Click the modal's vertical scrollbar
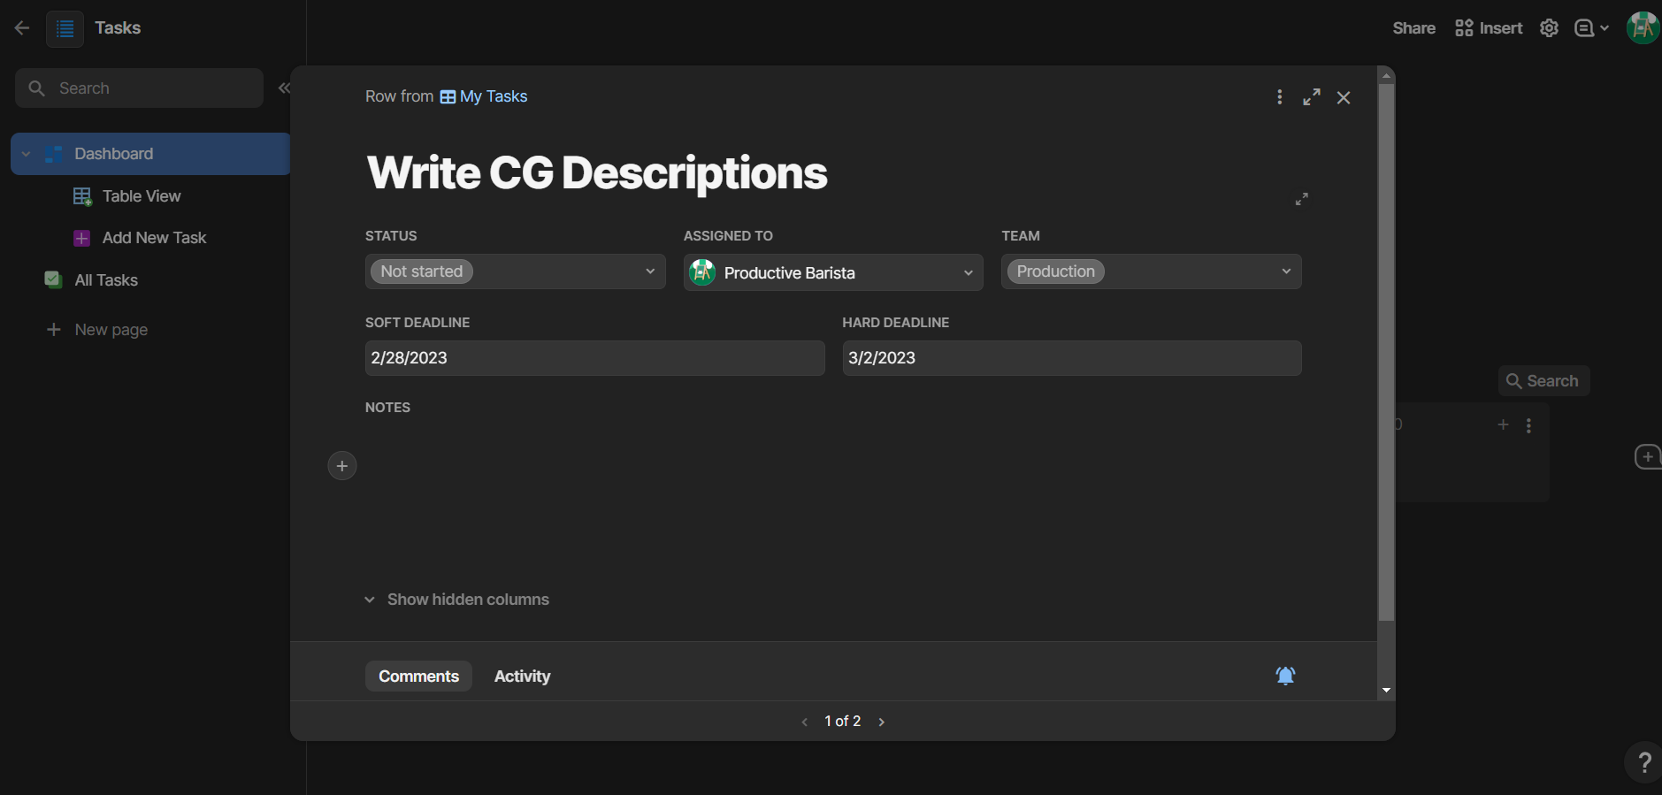The height and width of the screenshot is (795, 1662). pyautogui.click(x=1386, y=354)
